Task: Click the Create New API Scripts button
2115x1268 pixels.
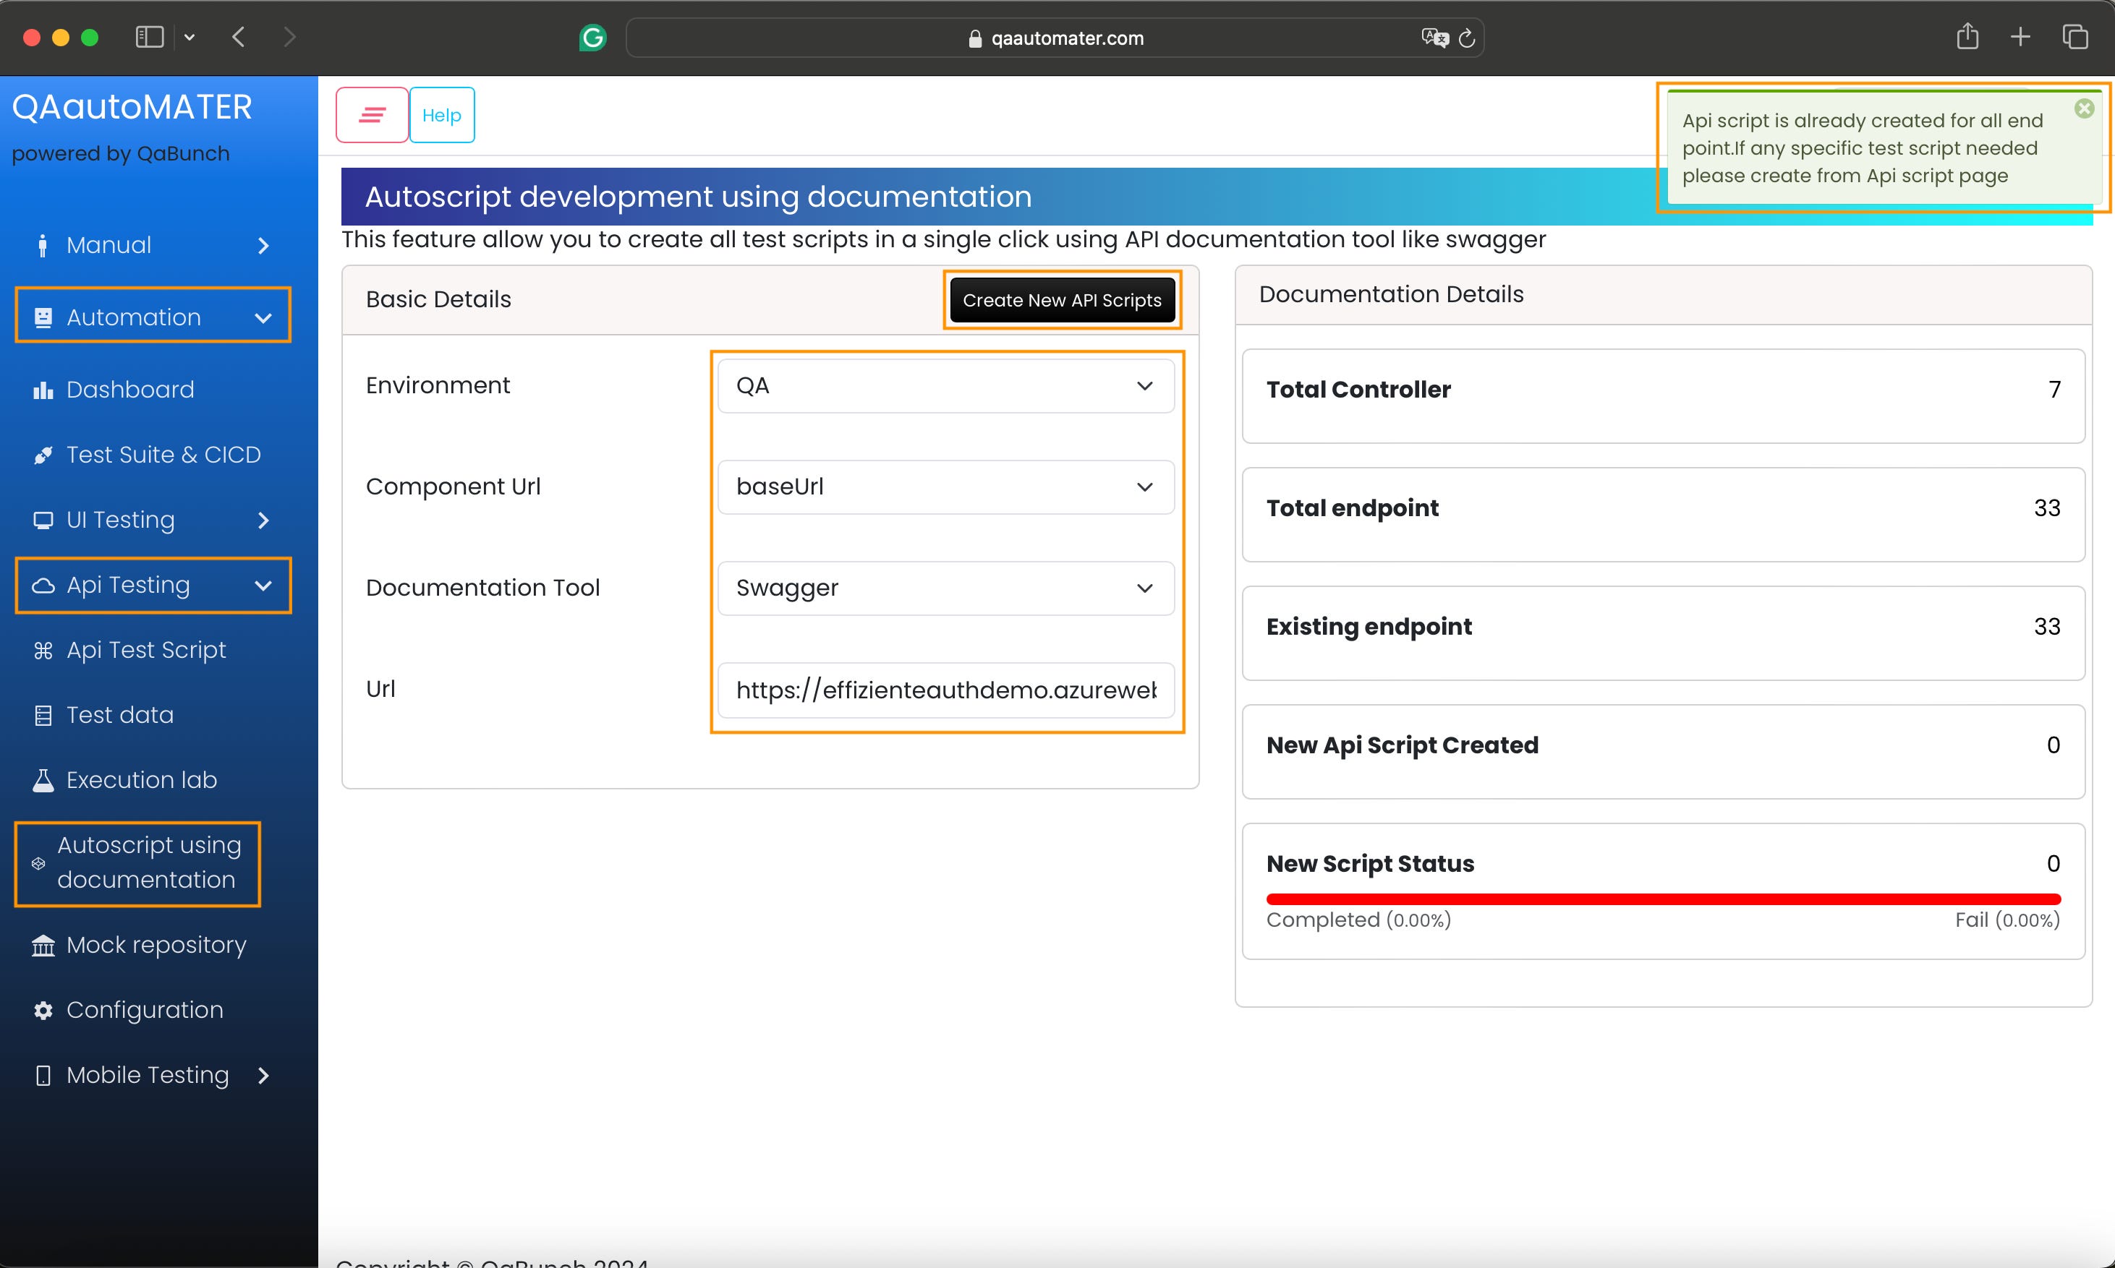Action: pos(1062,300)
